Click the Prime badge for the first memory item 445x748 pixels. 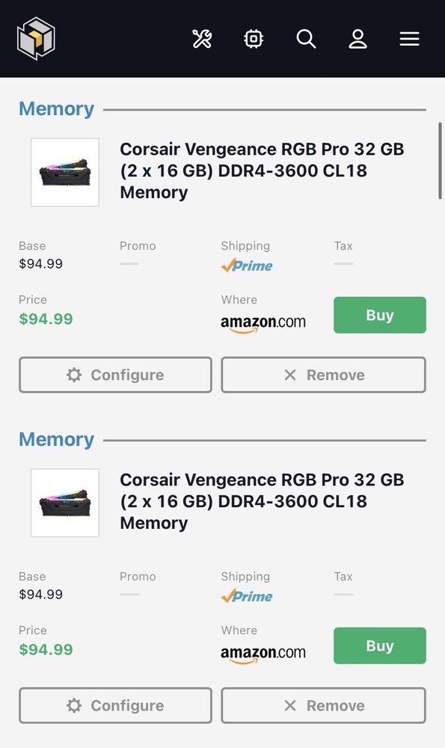pyautogui.click(x=247, y=265)
